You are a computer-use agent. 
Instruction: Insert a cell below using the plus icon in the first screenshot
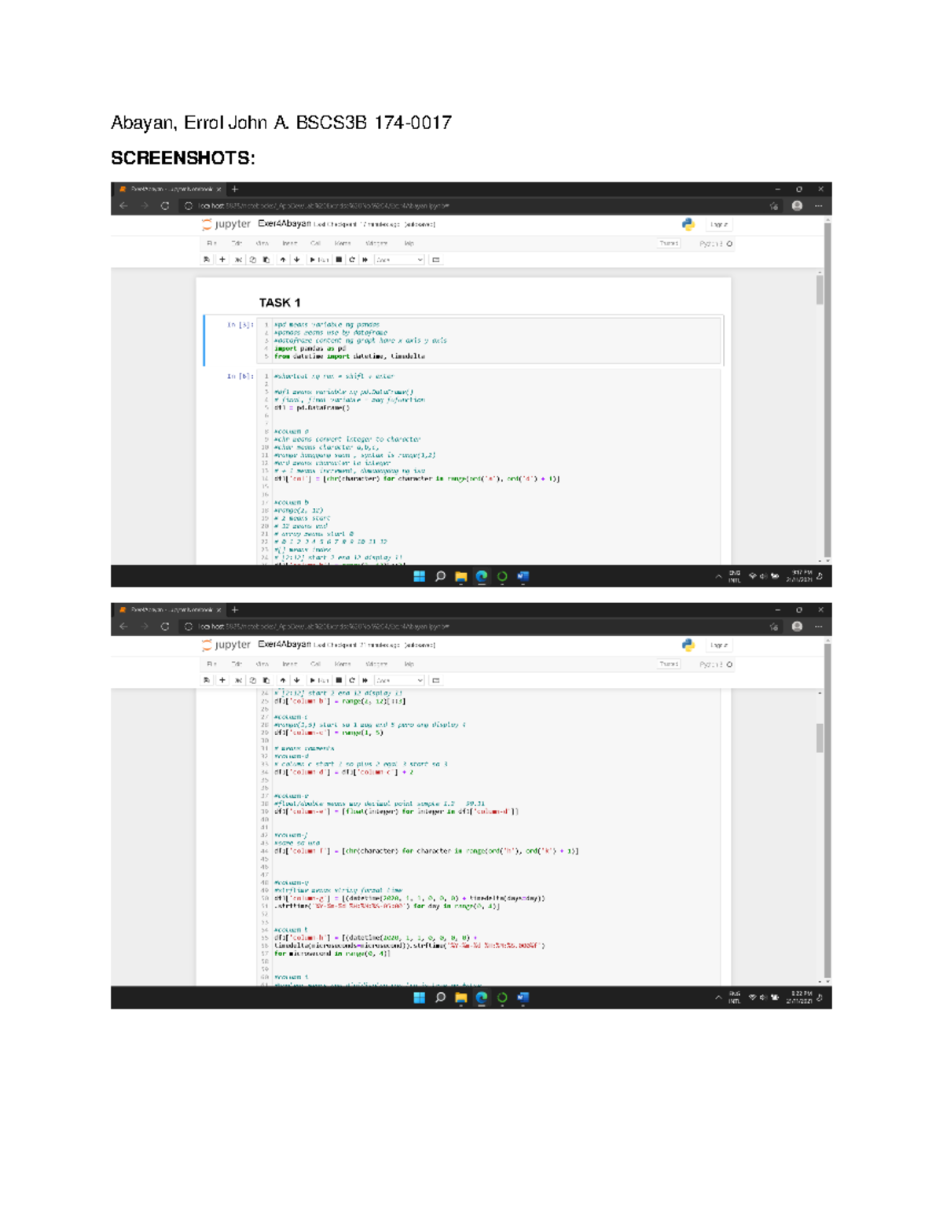[x=222, y=259]
